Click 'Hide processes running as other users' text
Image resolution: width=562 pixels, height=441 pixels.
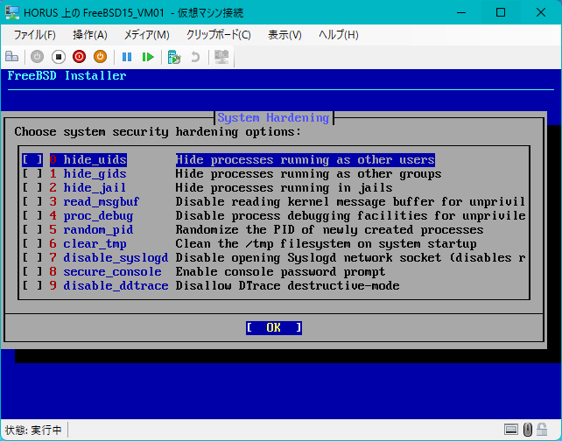[305, 159]
